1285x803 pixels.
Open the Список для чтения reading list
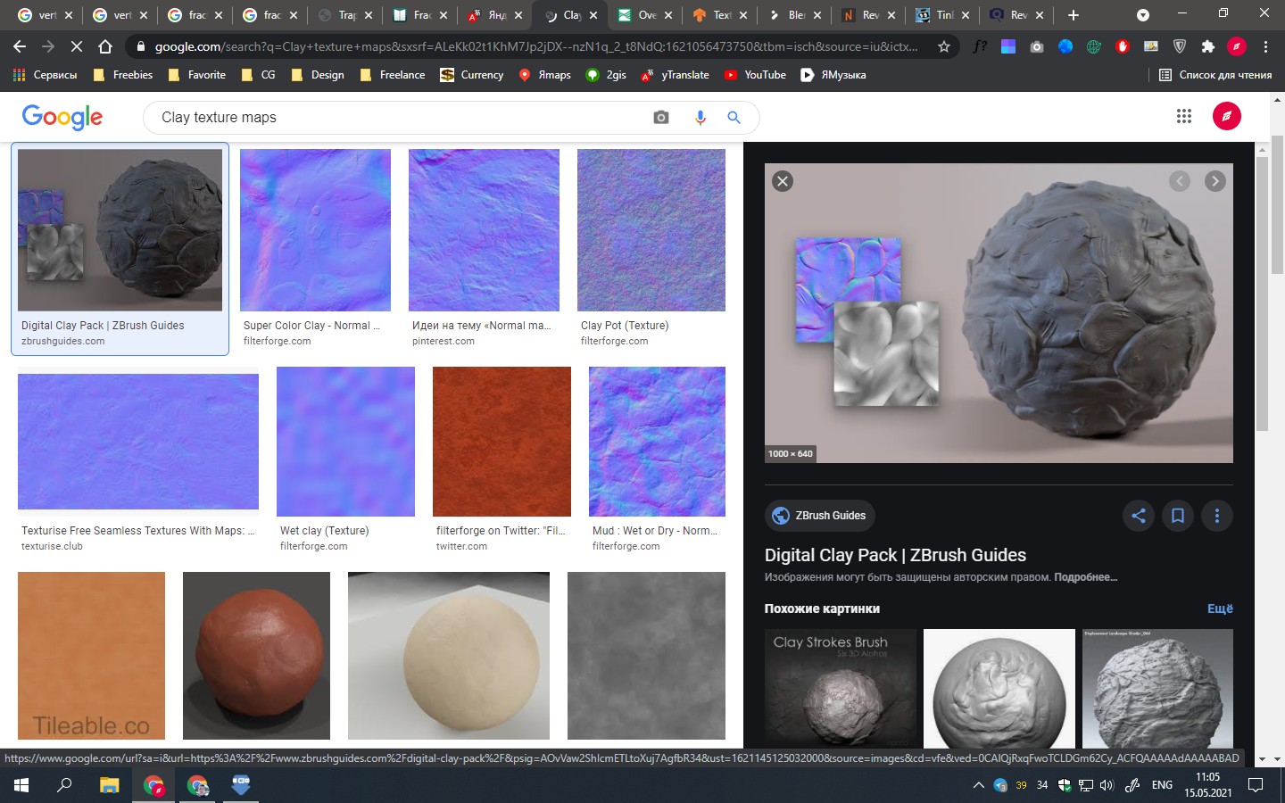coord(1215,75)
